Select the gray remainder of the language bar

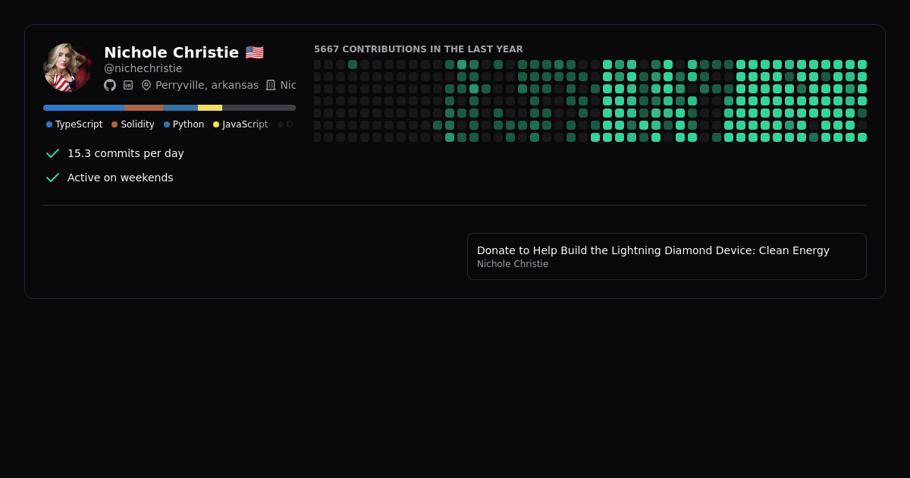[x=259, y=108]
